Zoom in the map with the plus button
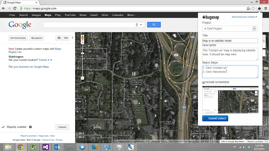269x151 pixels. pyautogui.click(x=82, y=43)
